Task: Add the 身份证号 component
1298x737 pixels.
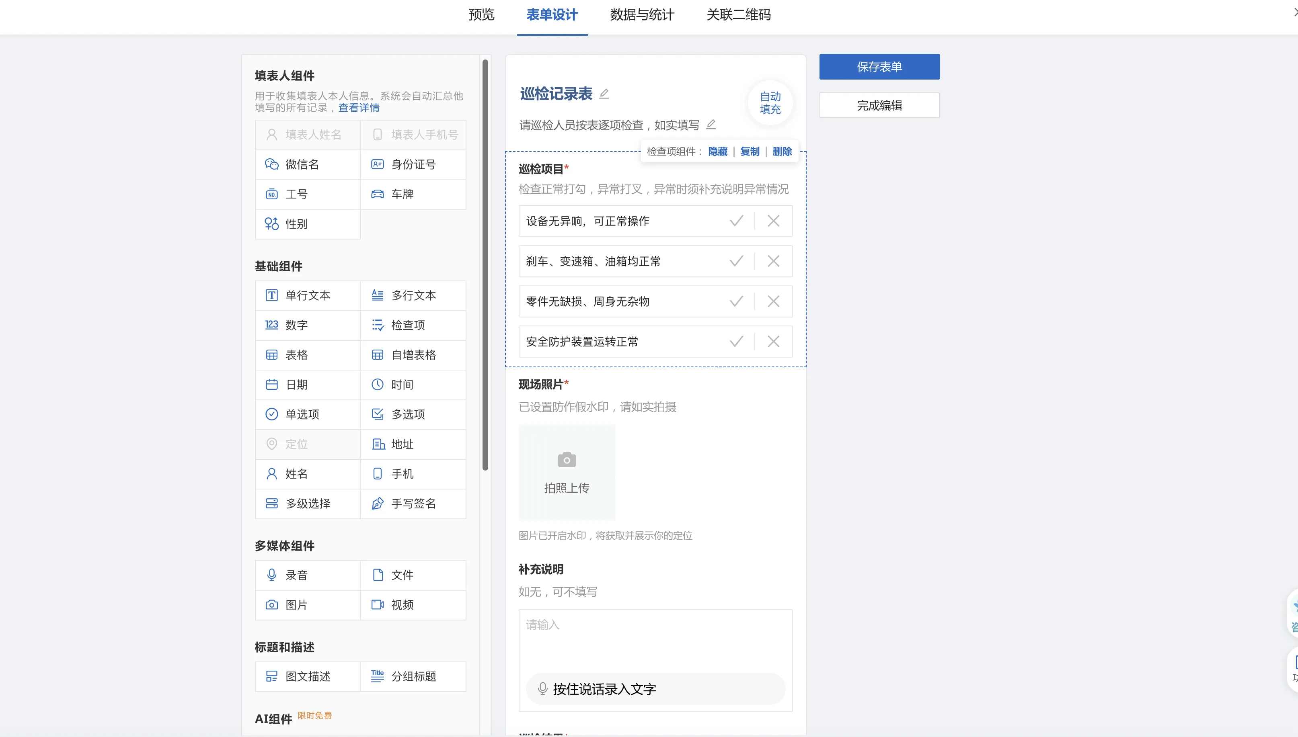Action: tap(413, 164)
